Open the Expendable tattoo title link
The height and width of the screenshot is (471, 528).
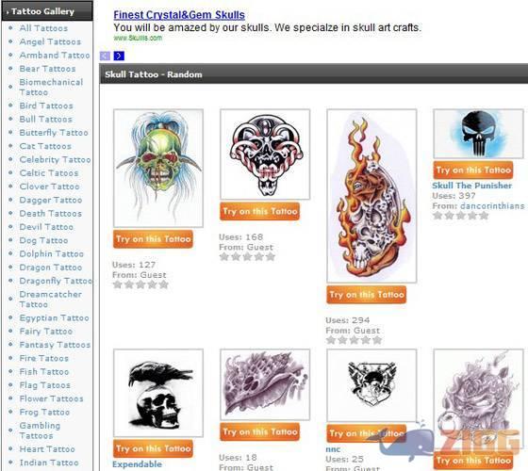click(137, 464)
